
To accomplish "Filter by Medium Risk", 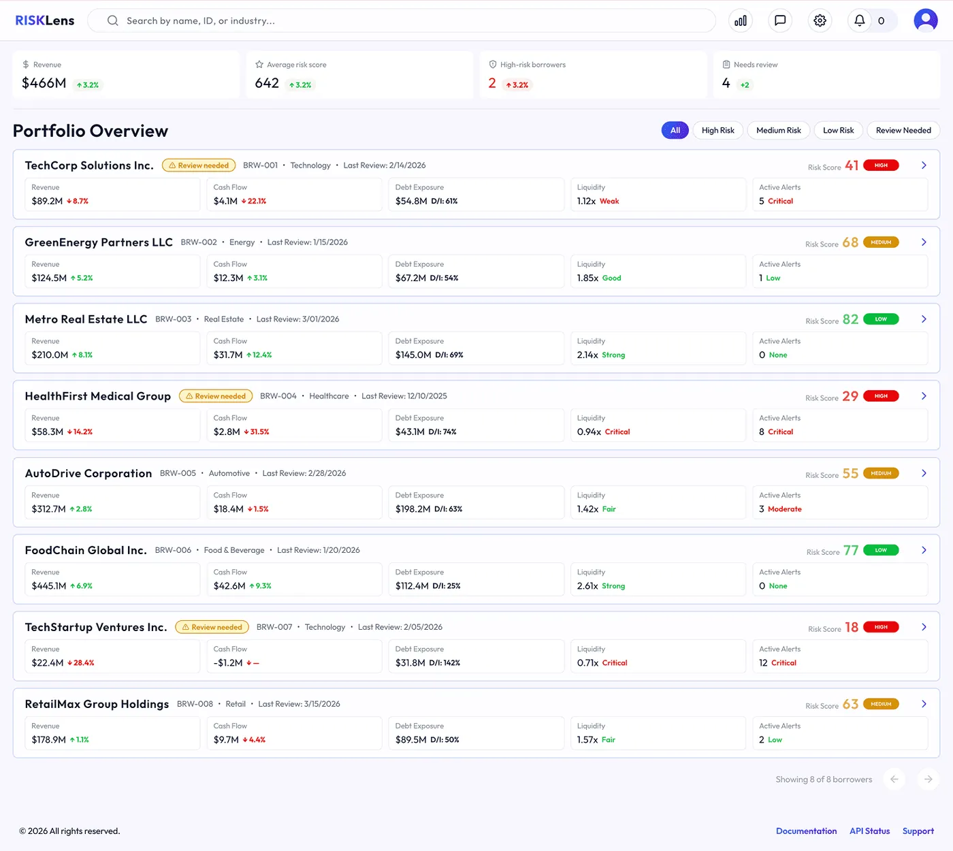I will point(779,130).
